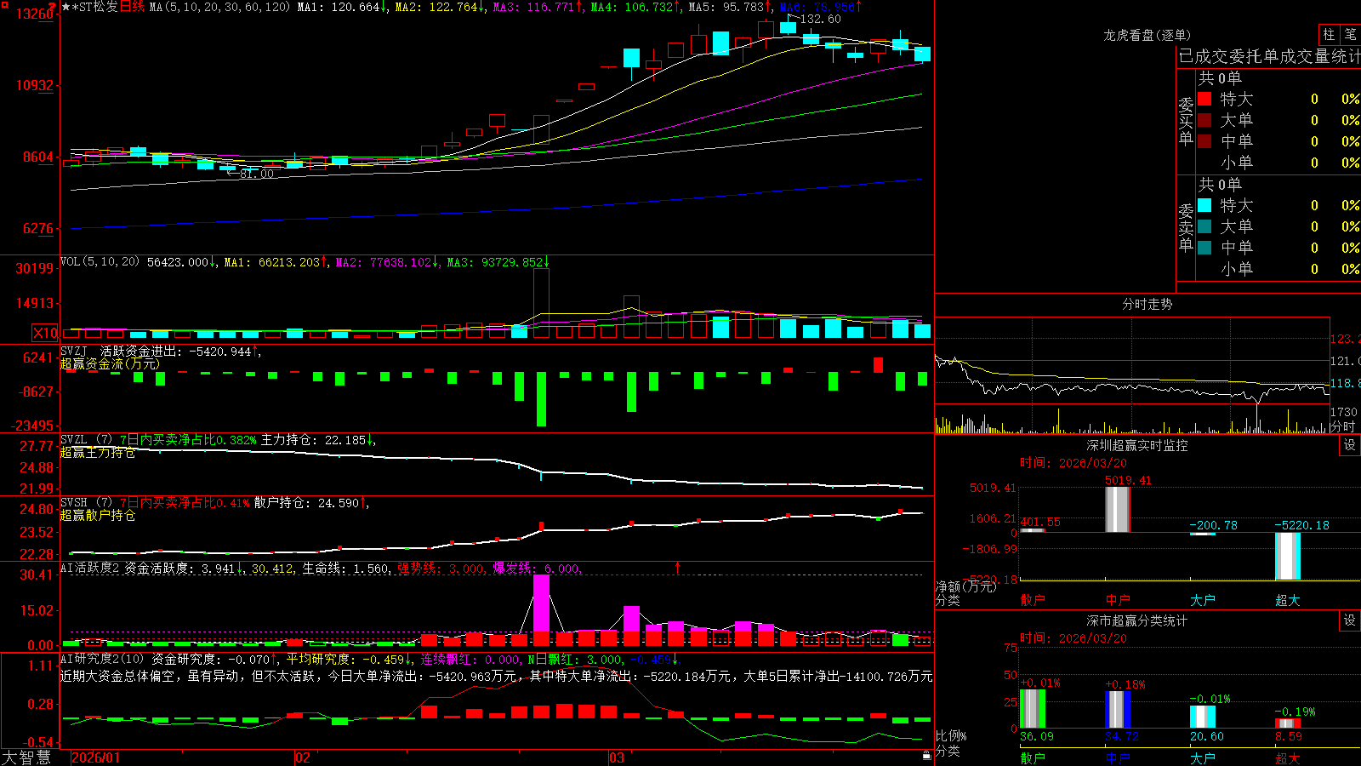
Task: Click the 超大 label under 比例% chart
Action: pos(1288,757)
